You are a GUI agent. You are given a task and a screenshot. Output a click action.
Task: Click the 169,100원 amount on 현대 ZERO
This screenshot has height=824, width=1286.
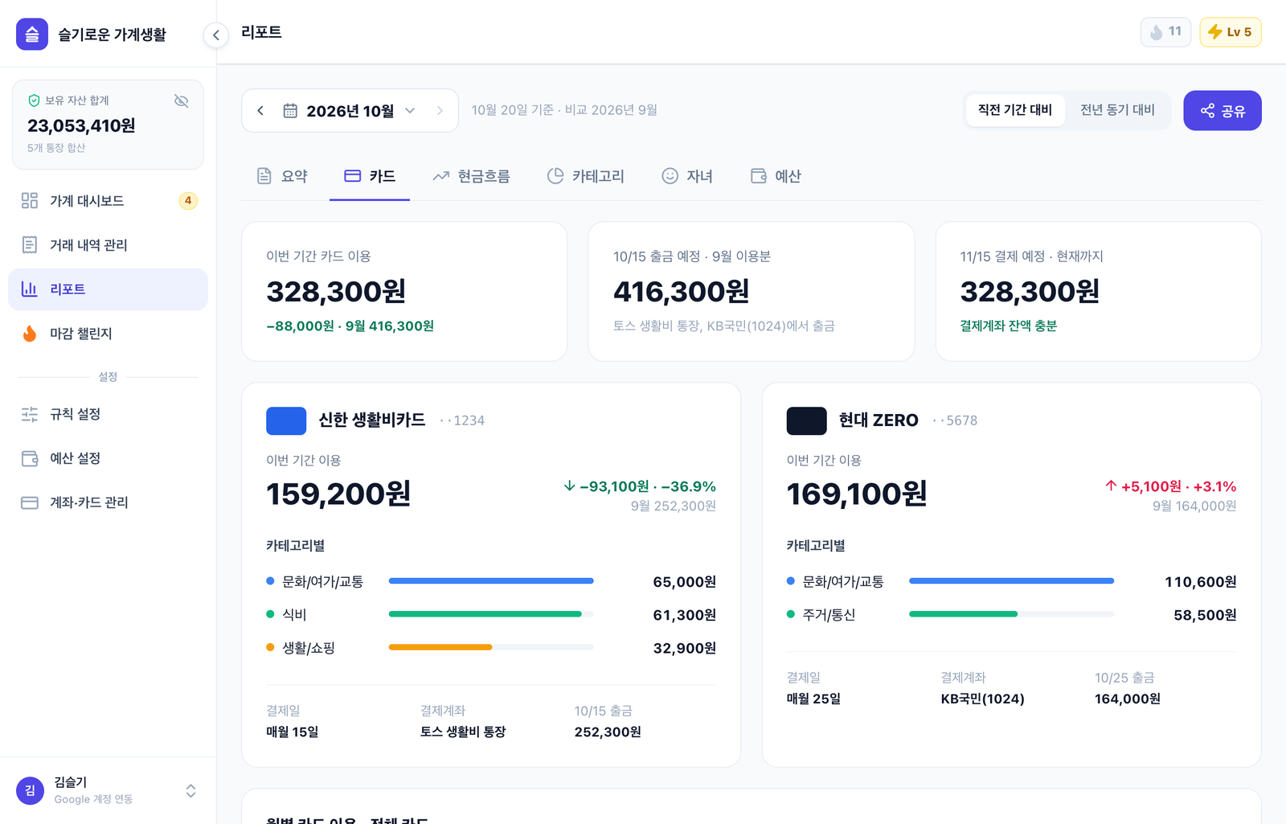(x=857, y=494)
